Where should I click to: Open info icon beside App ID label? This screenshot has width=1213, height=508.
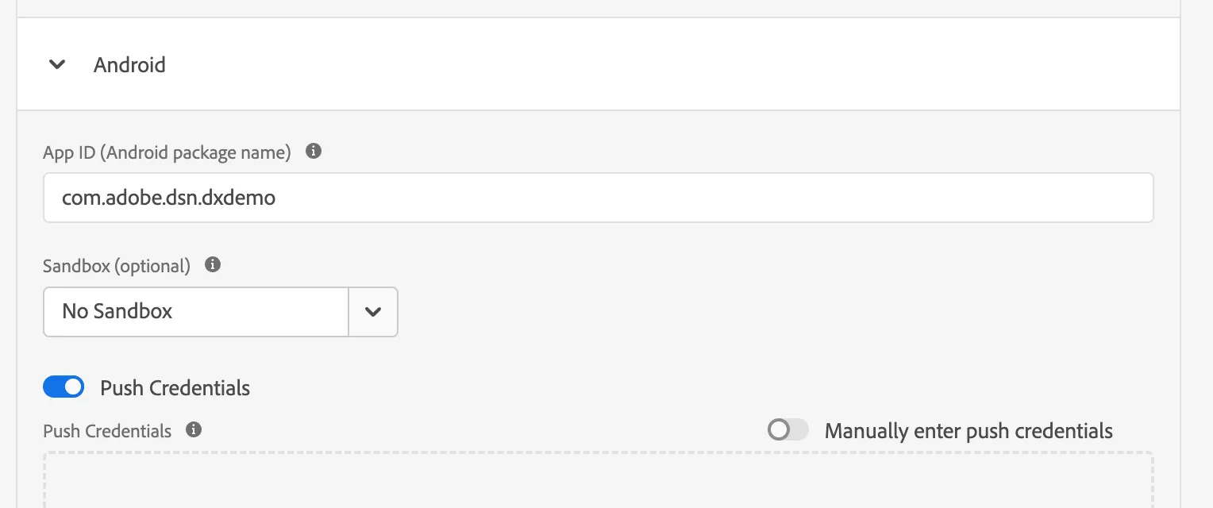click(x=314, y=151)
